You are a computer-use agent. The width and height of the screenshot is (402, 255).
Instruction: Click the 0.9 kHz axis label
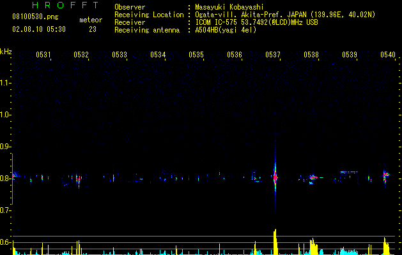pos(6,147)
